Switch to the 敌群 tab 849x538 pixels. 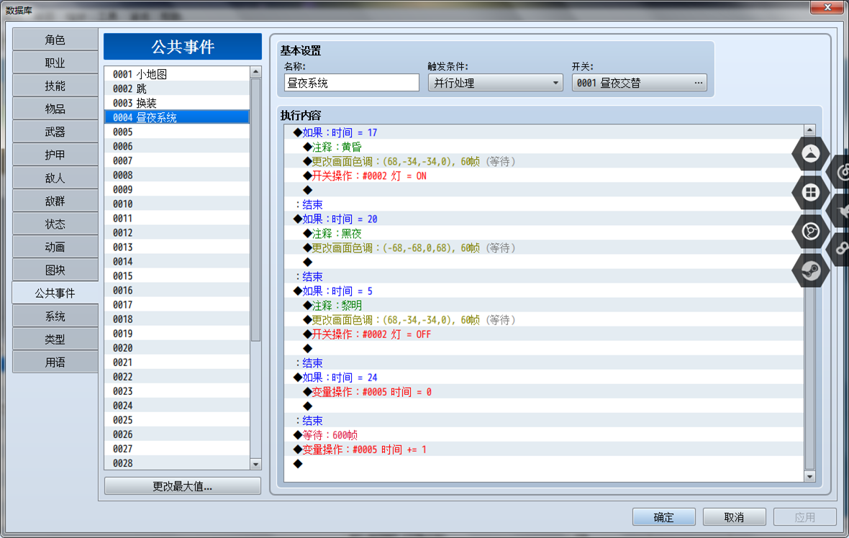tap(55, 201)
